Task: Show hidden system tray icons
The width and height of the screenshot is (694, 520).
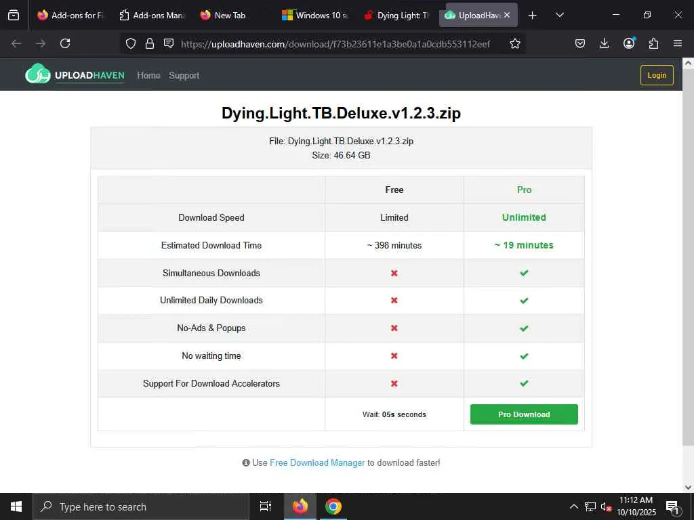Action: tap(573, 506)
